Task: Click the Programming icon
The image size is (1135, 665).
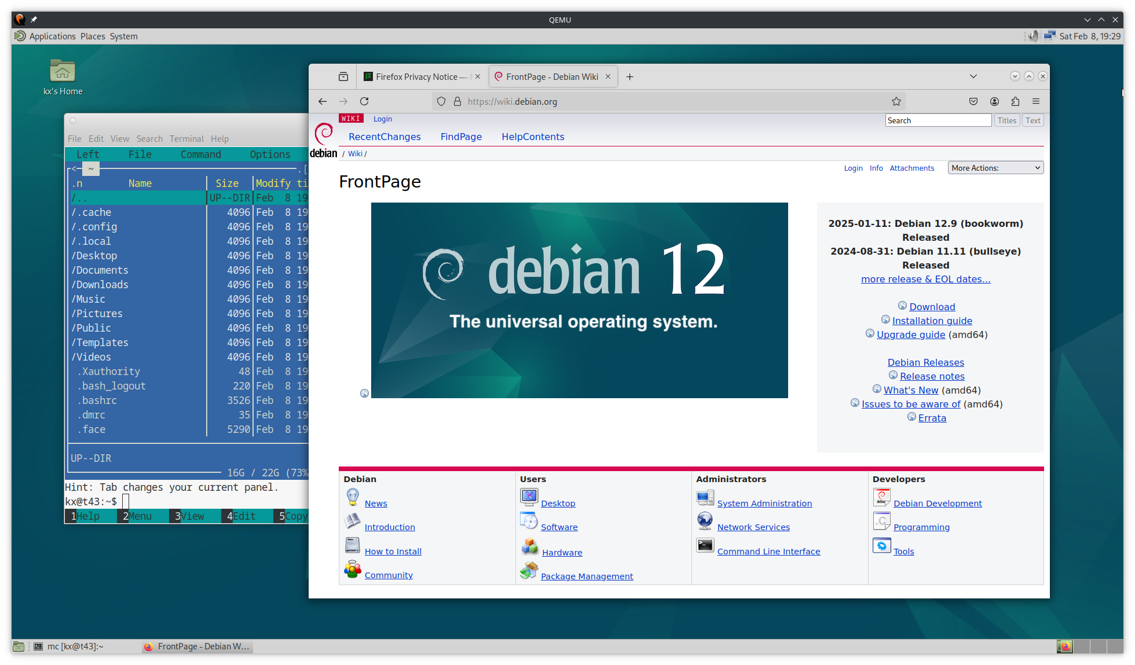Action: (x=881, y=521)
